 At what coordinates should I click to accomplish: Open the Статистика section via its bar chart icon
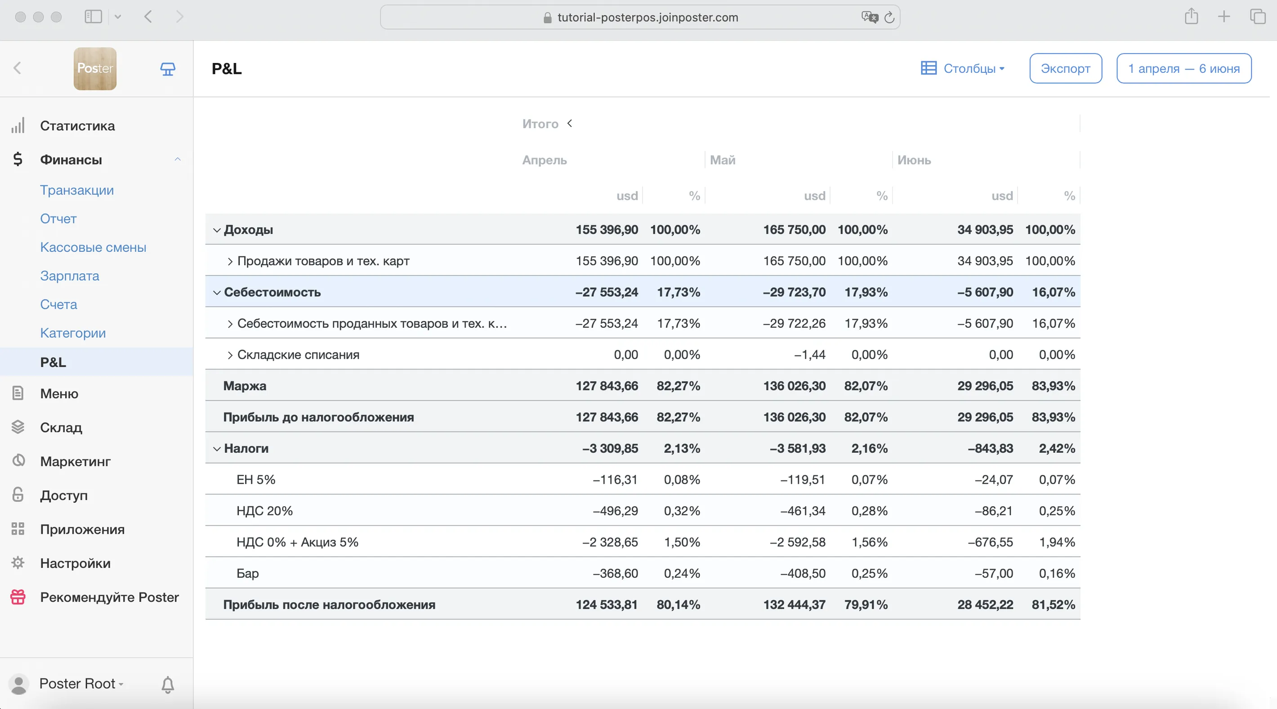coord(18,126)
